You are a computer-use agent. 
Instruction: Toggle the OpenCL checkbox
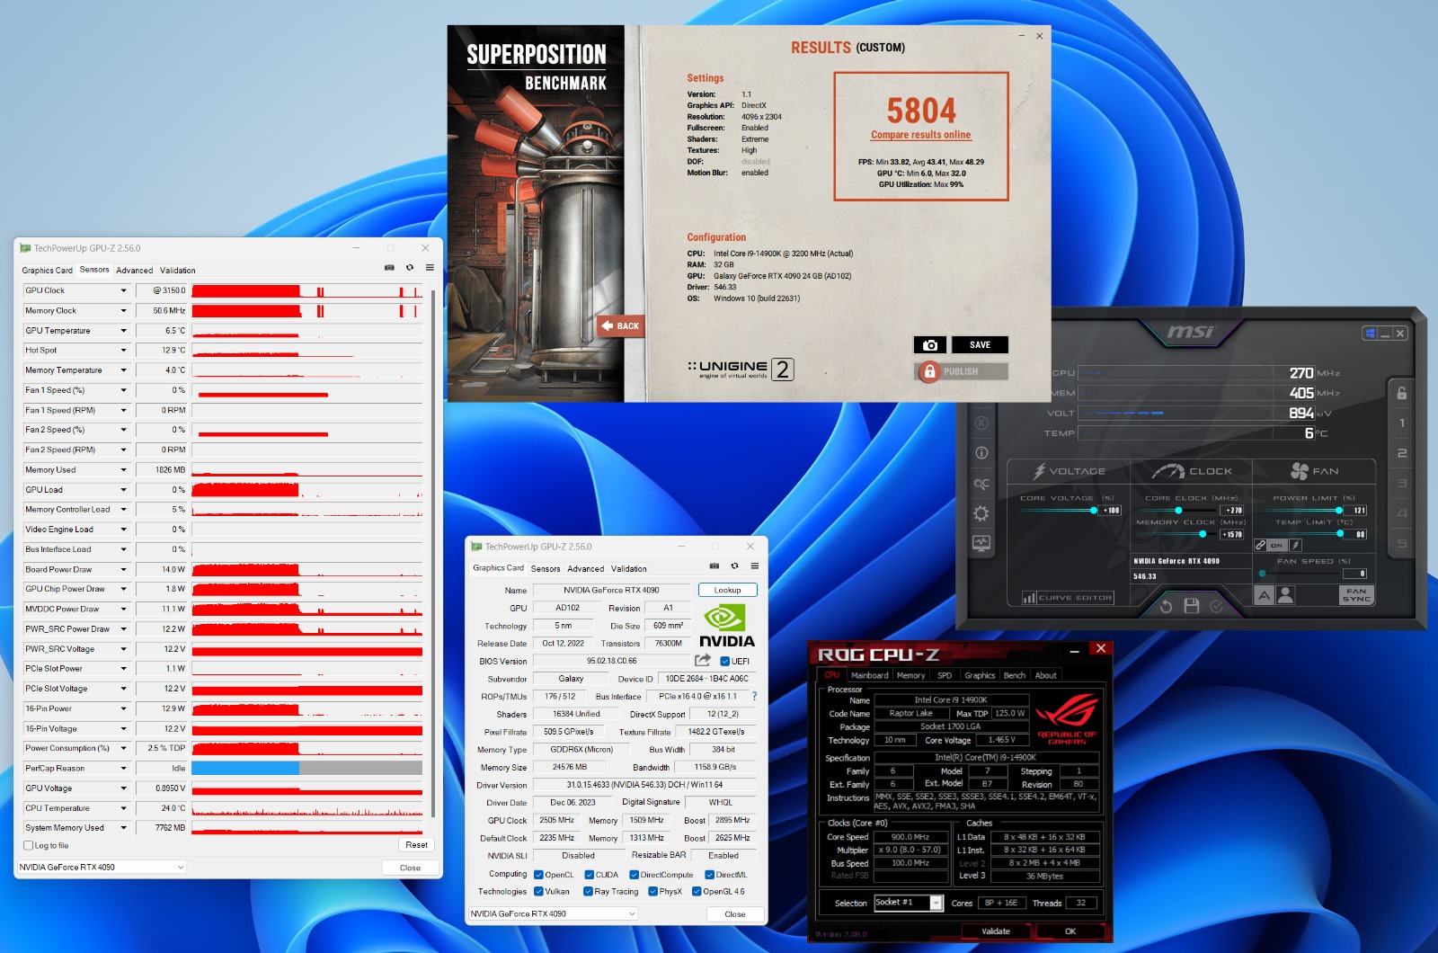[x=538, y=875]
